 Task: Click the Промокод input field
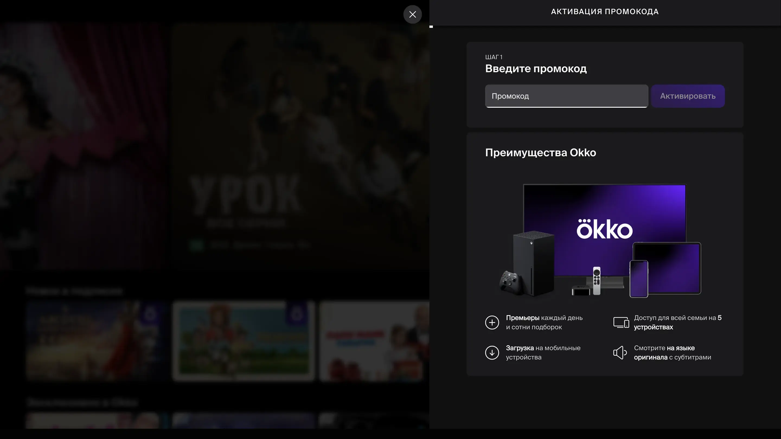(x=566, y=96)
